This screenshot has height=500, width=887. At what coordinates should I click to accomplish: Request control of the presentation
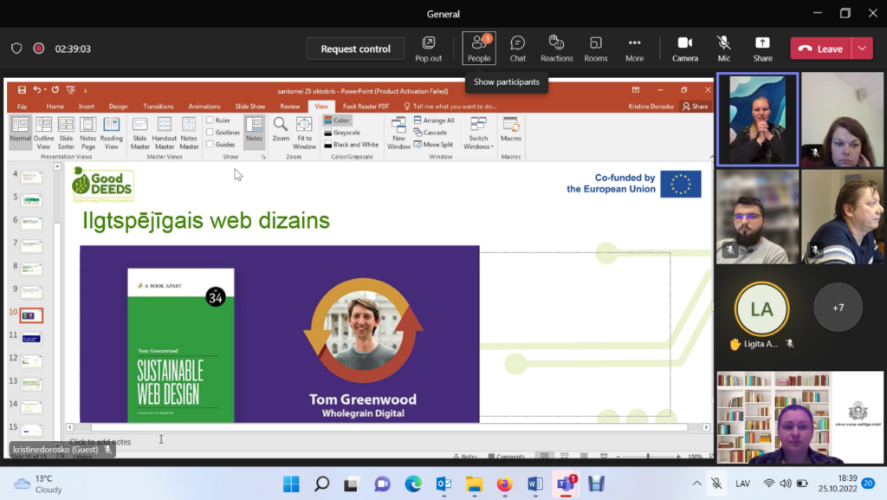tap(355, 49)
